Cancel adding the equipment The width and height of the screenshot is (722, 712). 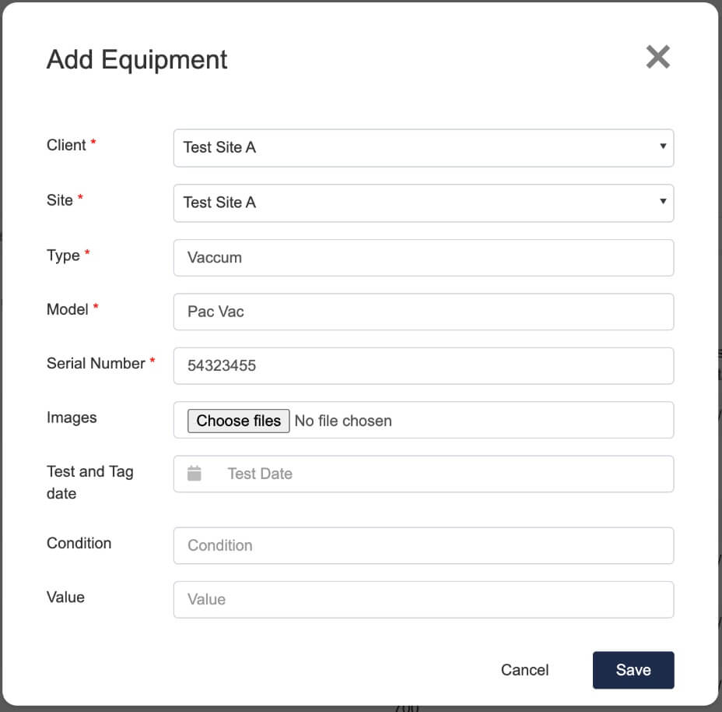pyautogui.click(x=524, y=670)
